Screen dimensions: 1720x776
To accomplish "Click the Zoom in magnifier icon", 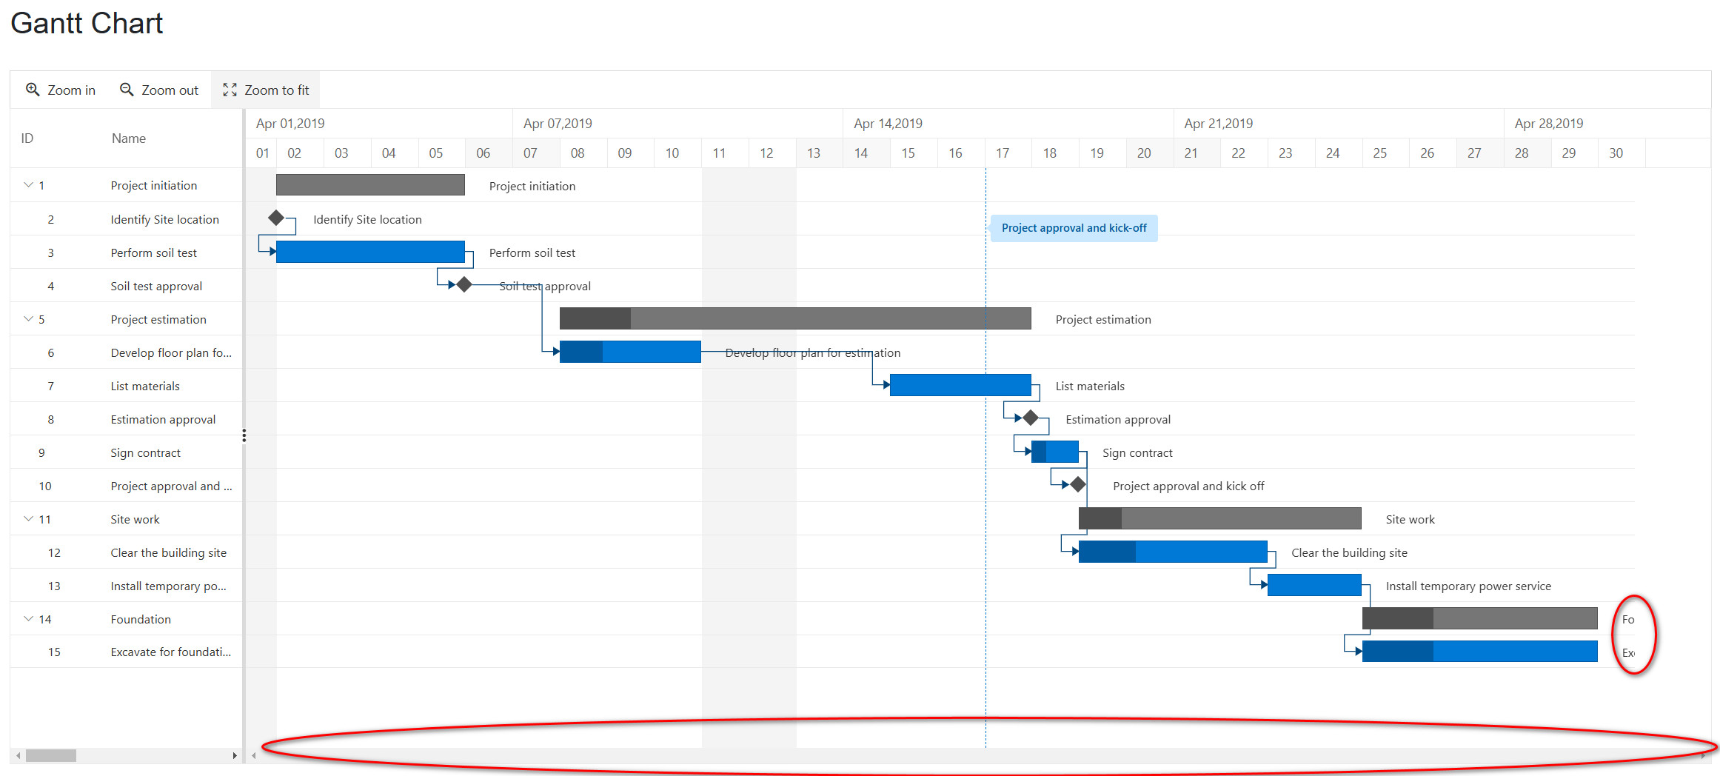I will 33,90.
